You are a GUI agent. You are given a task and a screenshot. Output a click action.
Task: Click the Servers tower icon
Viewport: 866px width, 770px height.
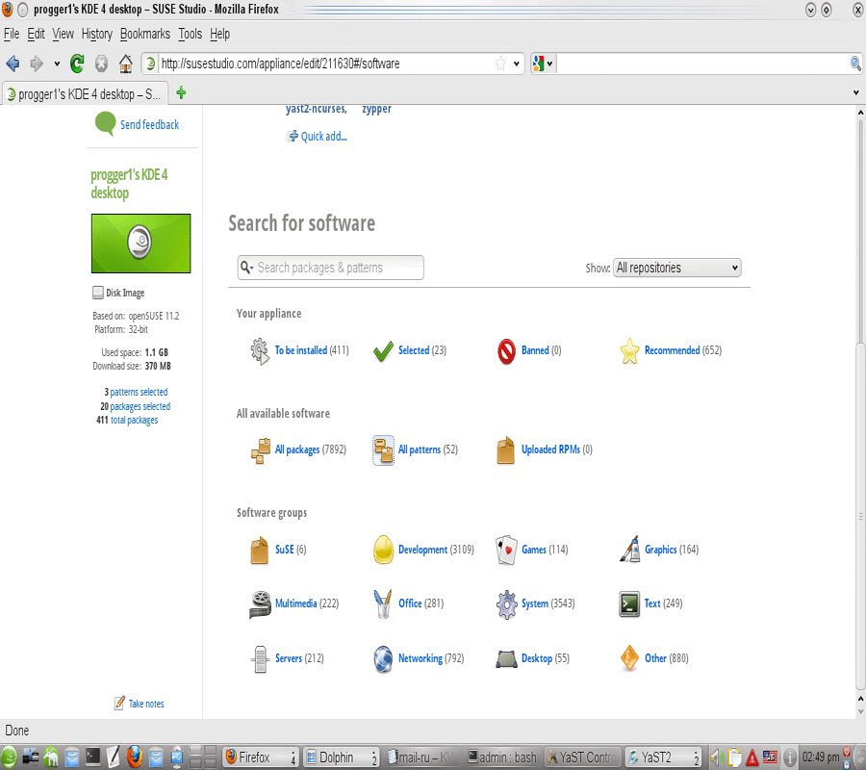[260, 659]
